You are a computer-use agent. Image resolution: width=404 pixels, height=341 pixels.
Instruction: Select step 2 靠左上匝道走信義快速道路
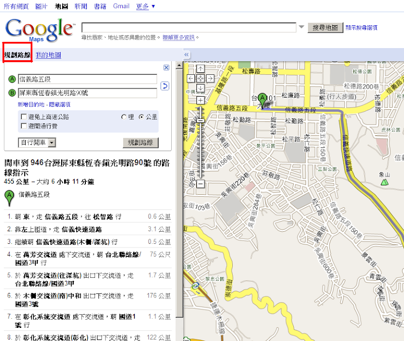pos(88,229)
